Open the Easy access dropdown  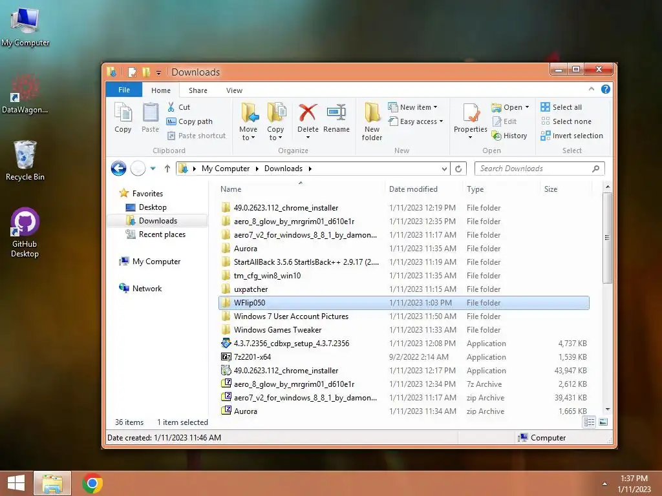coord(416,121)
